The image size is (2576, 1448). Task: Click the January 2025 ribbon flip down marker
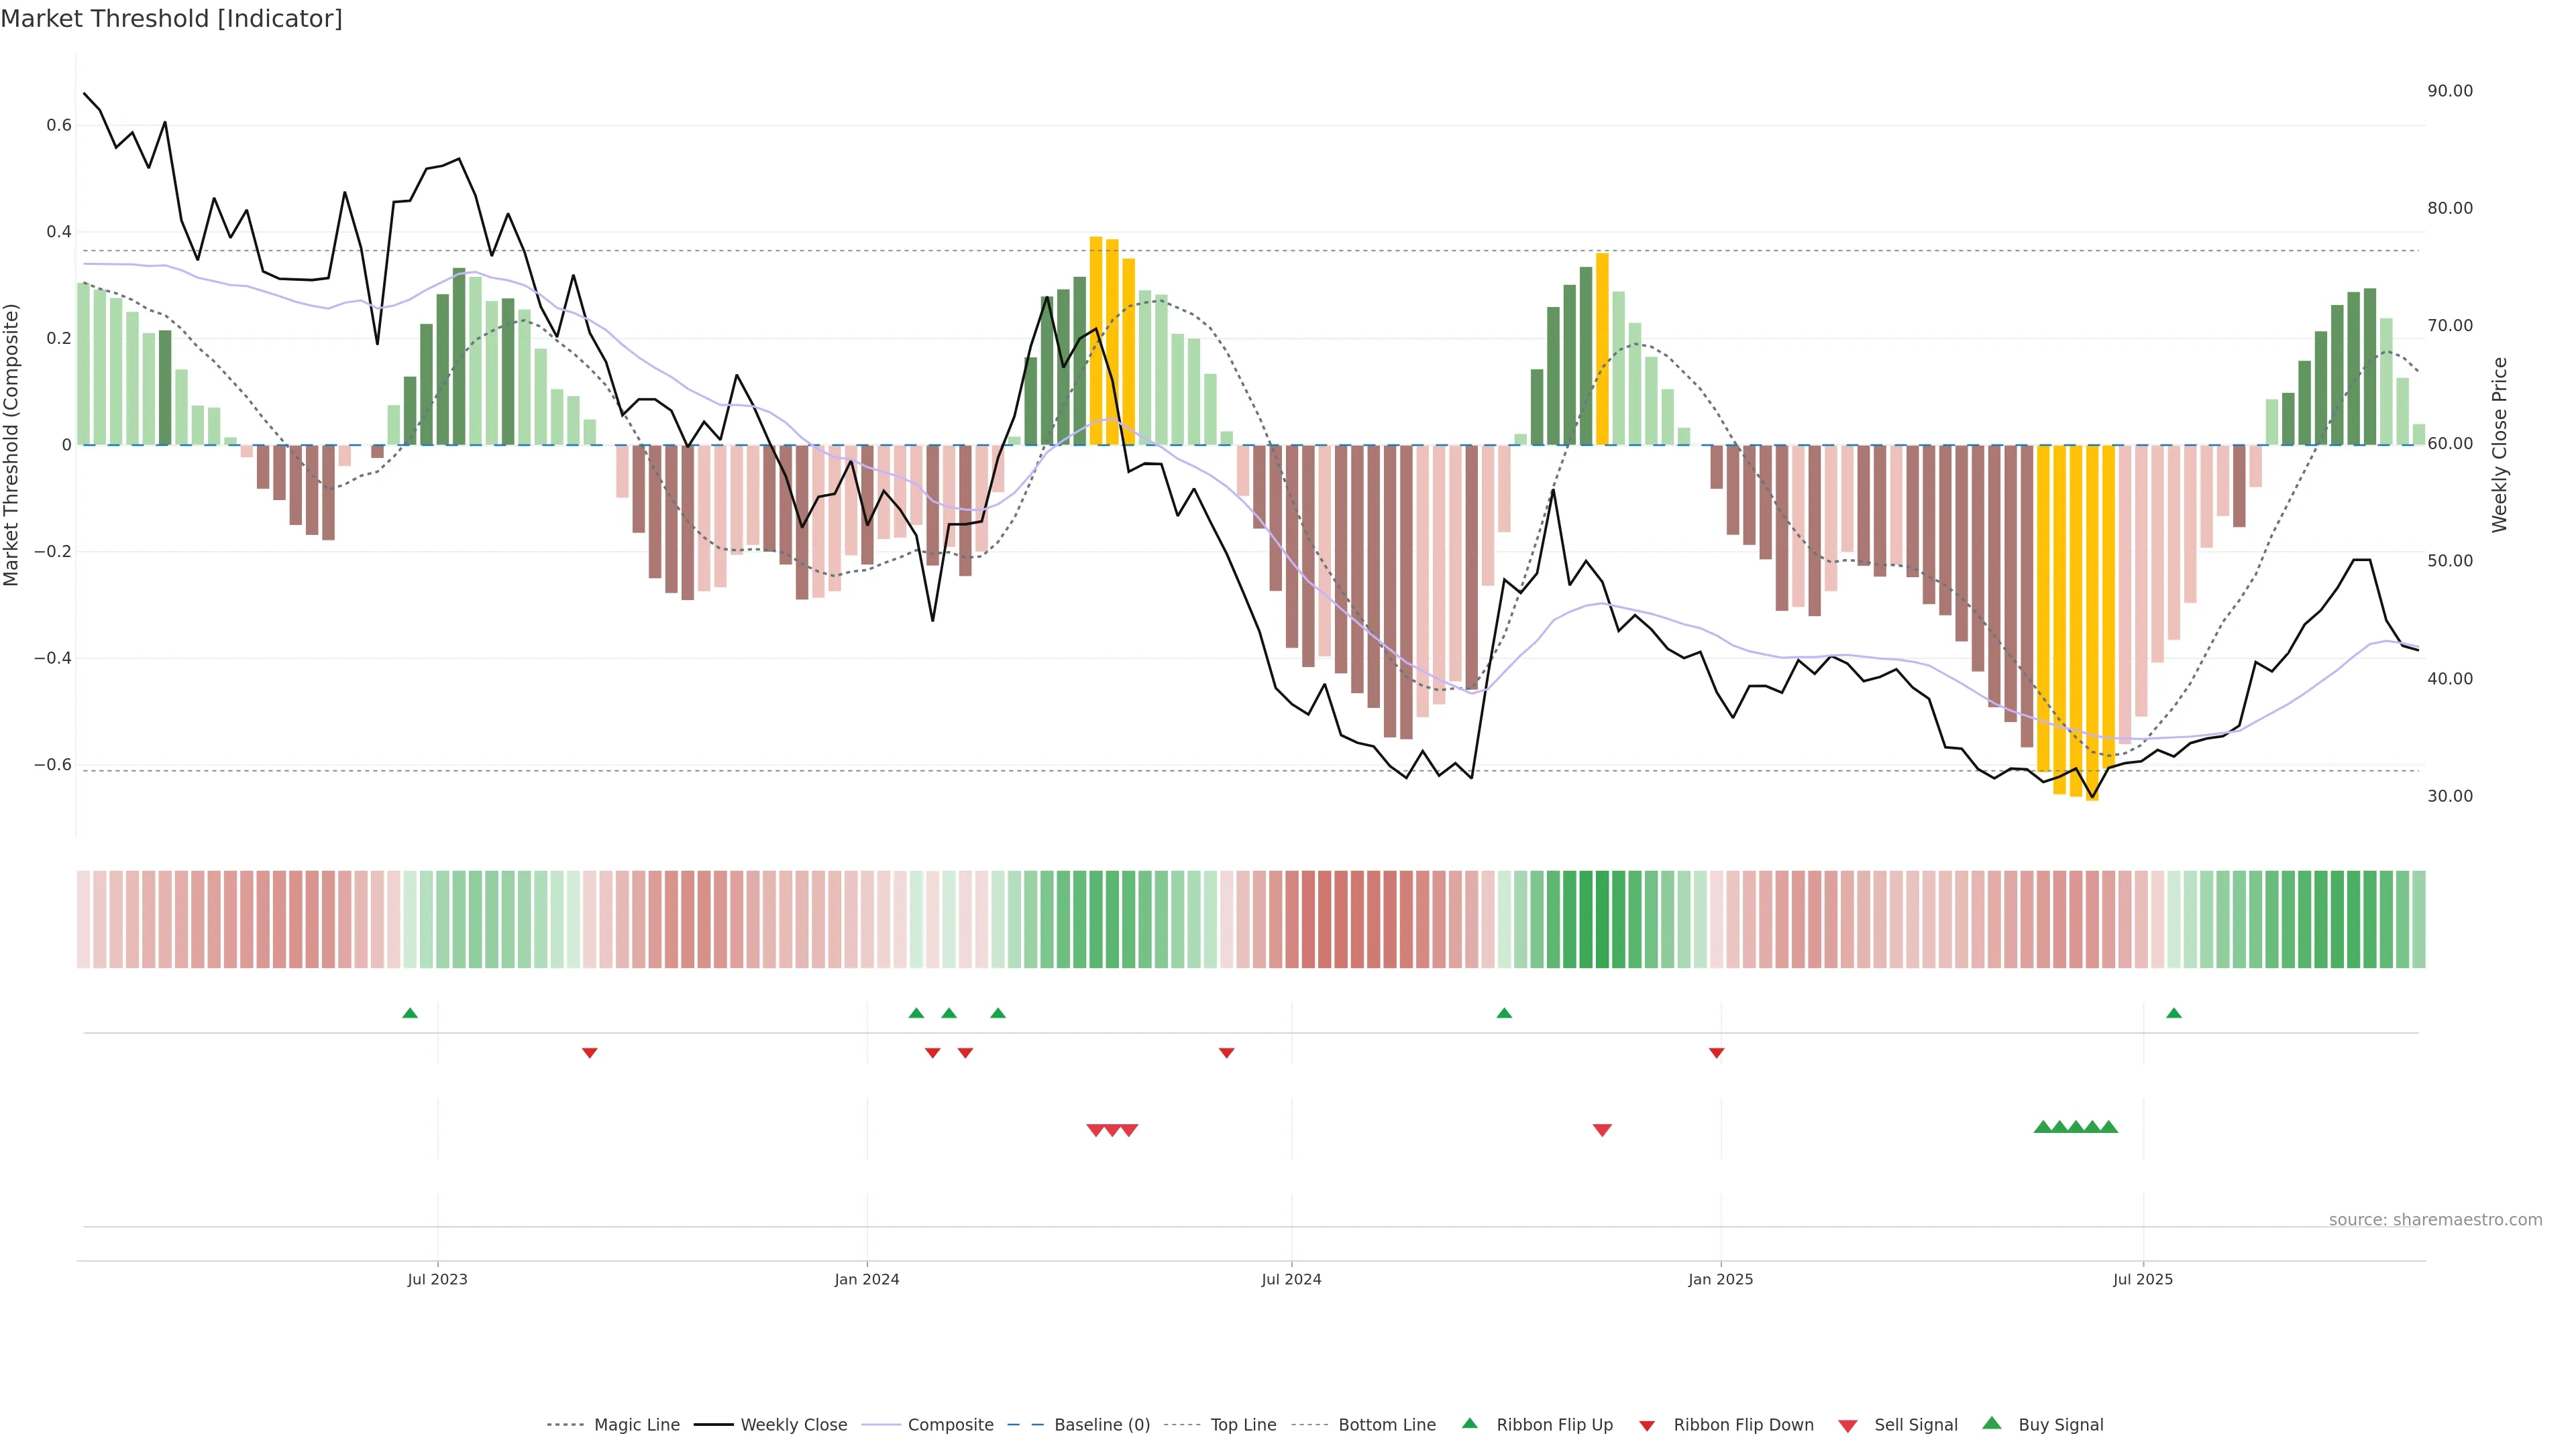click(1716, 1052)
